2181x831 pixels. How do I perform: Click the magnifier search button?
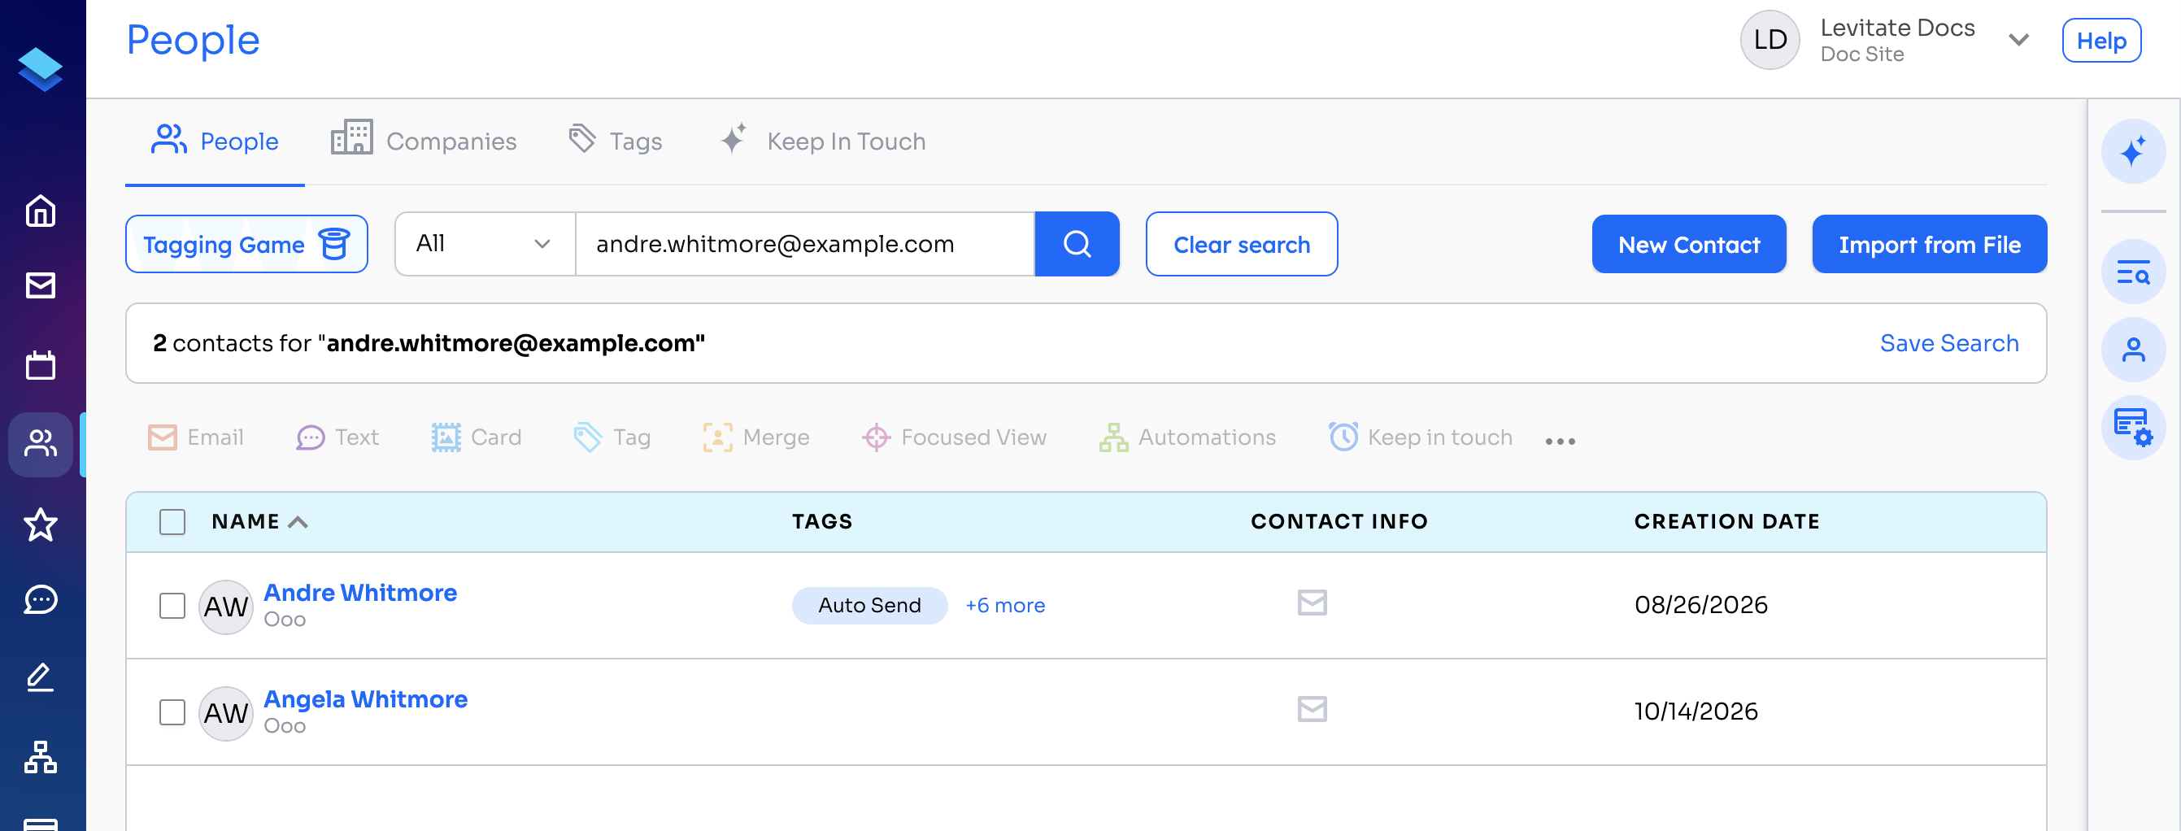(1077, 244)
